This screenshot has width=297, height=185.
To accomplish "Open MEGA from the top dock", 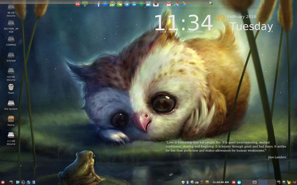I will 78,4.
